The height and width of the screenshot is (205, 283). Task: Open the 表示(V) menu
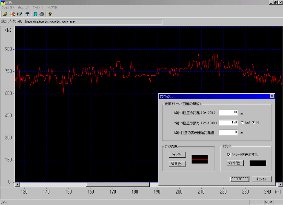(23, 8)
